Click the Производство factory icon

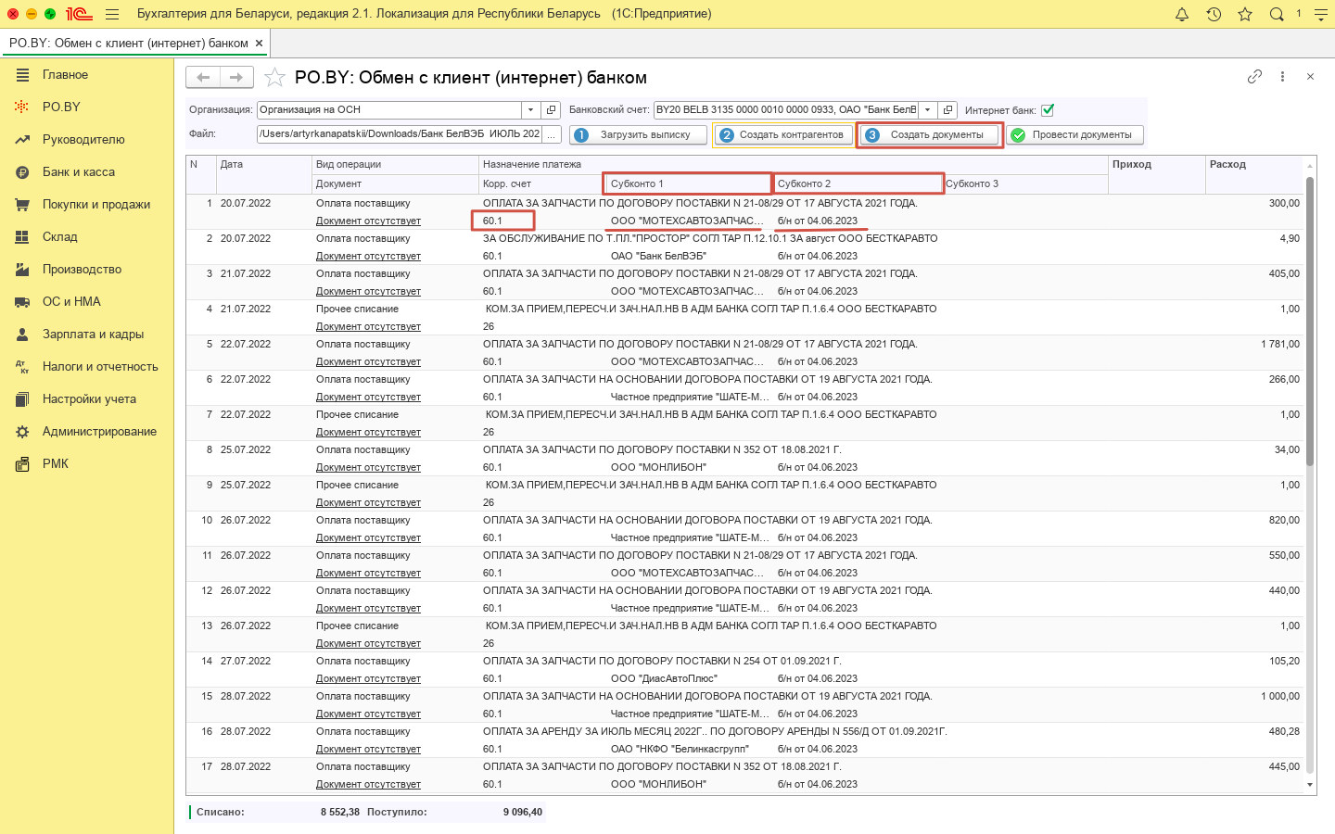tap(22, 269)
